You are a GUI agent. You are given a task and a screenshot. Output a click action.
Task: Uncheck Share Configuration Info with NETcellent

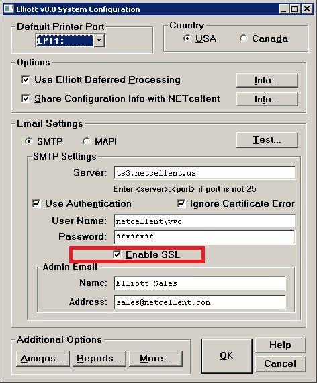(26, 98)
